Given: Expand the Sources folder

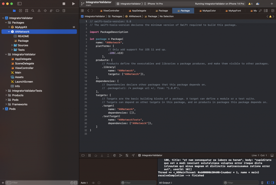Looking at the screenshot, I should click(12, 45).
